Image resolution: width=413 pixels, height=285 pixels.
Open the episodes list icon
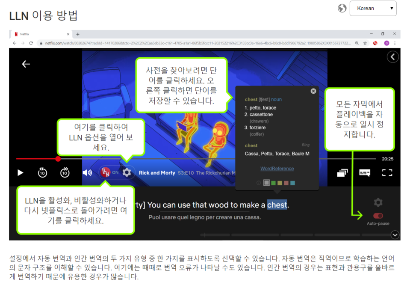(342, 173)
